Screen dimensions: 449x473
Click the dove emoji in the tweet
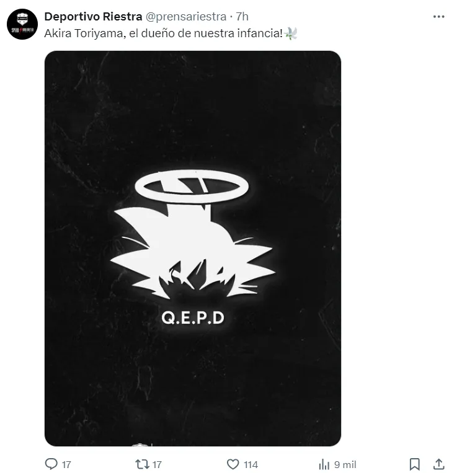coord(291,33)
